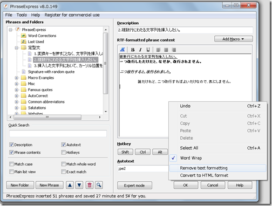Enable Match whole word checkbox
This screenshot has width=272, height=206.
(x=63, y=164)
